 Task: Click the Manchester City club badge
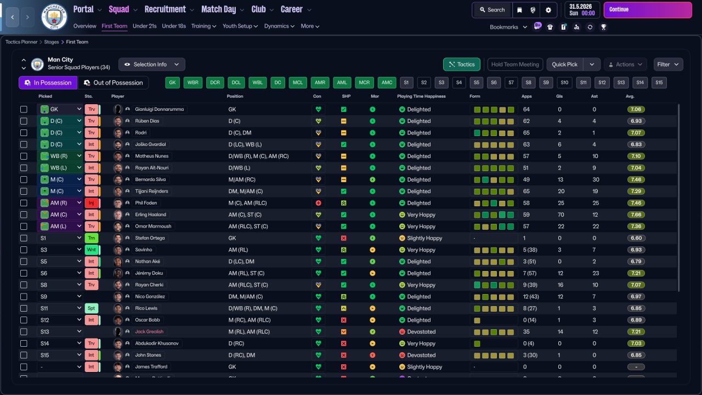(x=54, y=17)
